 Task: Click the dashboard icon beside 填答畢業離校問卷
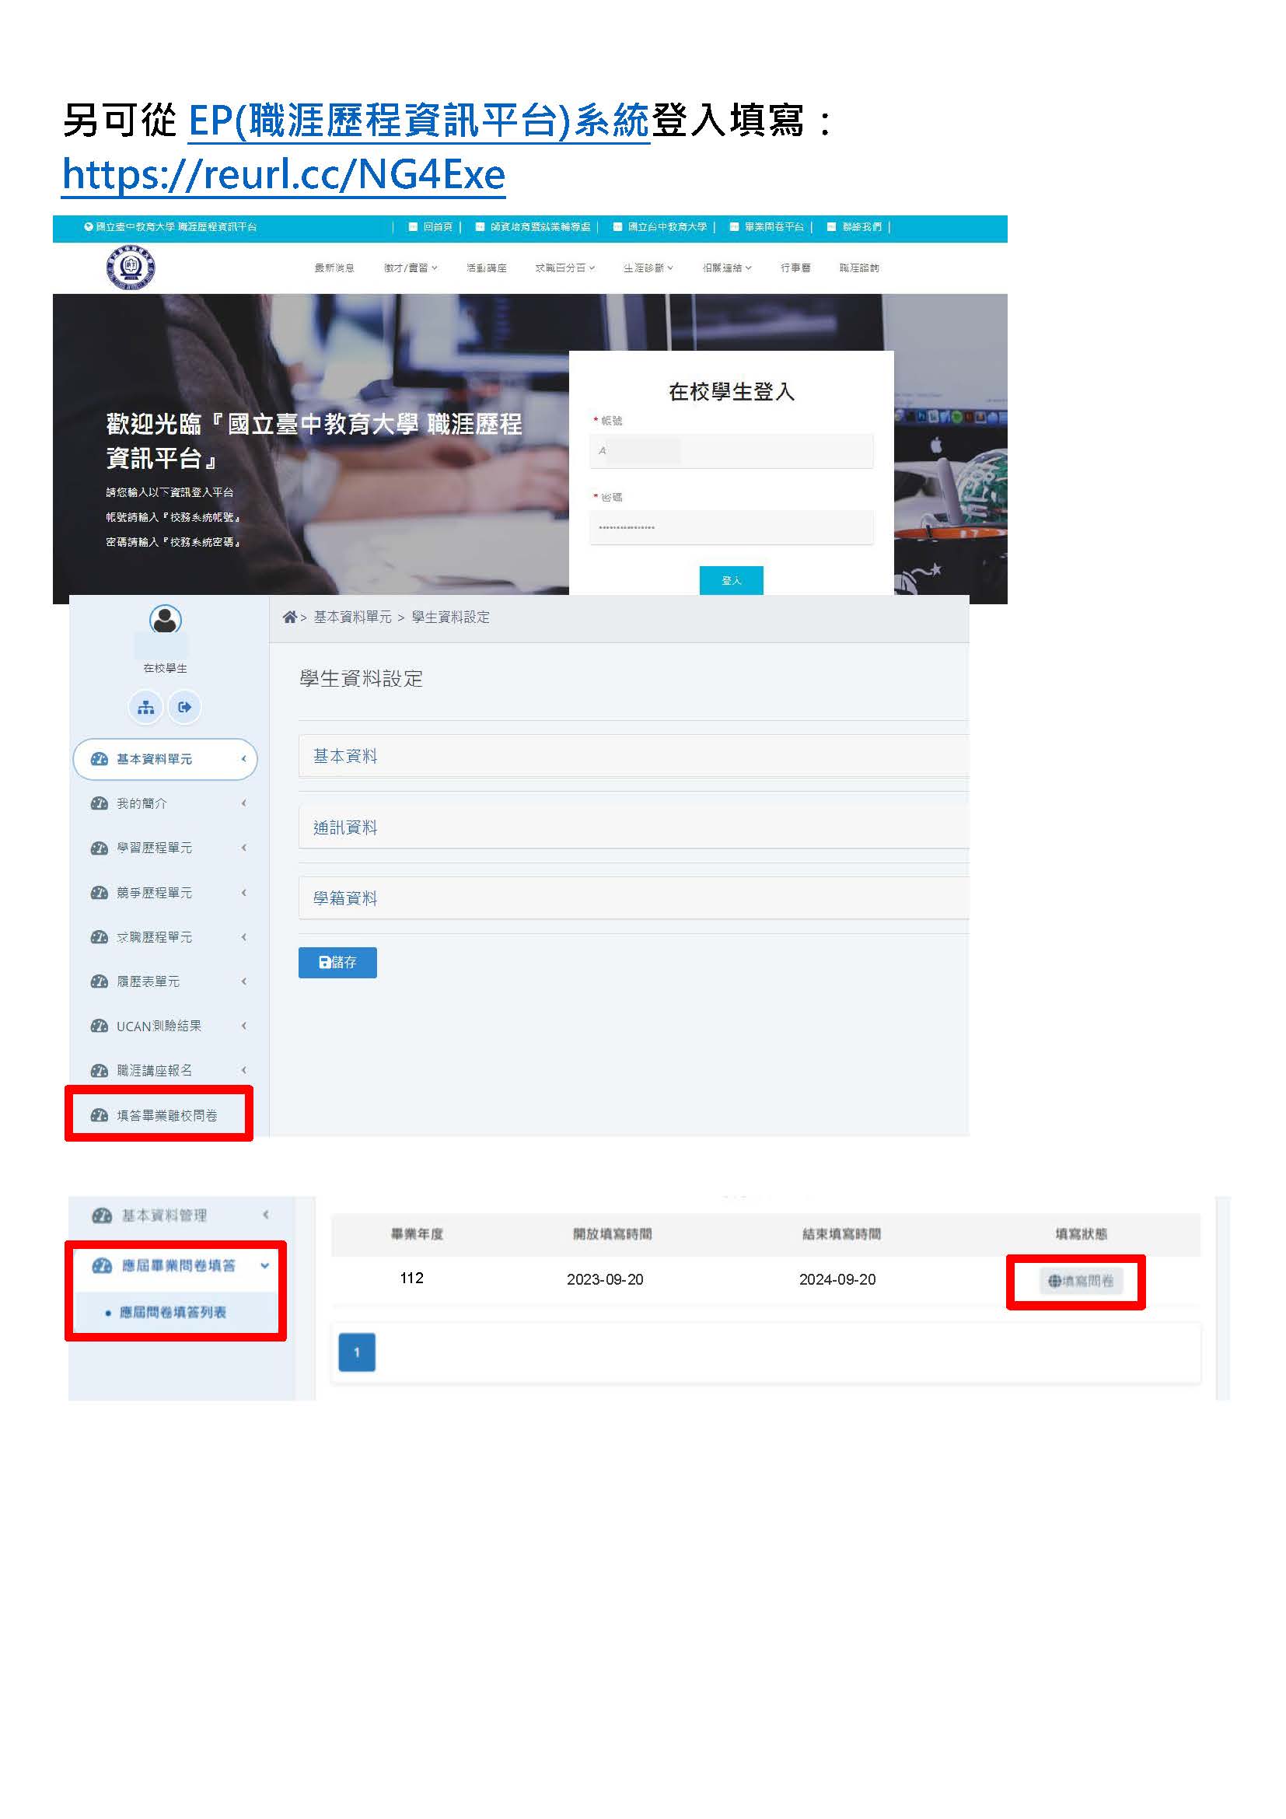pos(99,1115)
